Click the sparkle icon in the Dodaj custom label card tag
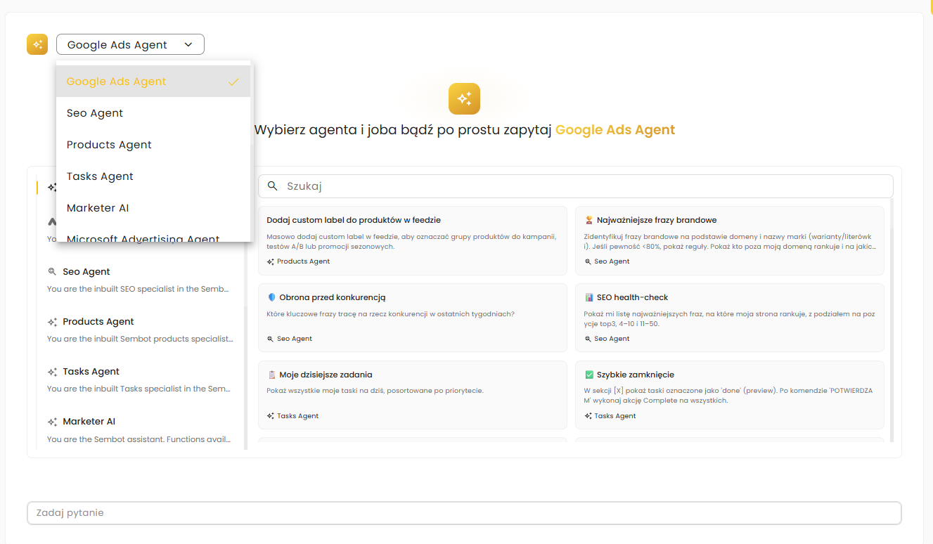The image size is (933, 544). point(271,261)
